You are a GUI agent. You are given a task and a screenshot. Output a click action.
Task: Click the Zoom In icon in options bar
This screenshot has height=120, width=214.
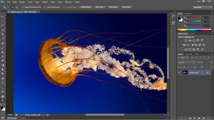(x=13, y=7)
